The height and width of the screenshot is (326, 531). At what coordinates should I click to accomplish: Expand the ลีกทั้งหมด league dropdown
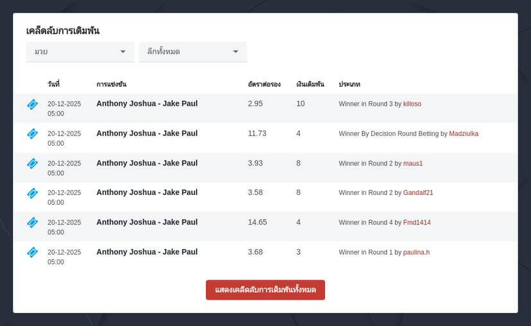193,51
